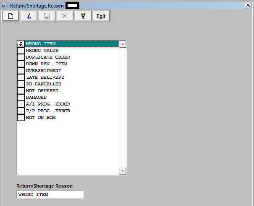
Task: Close the Return/Shortage Reason window
Action: [x=248, y=5]
